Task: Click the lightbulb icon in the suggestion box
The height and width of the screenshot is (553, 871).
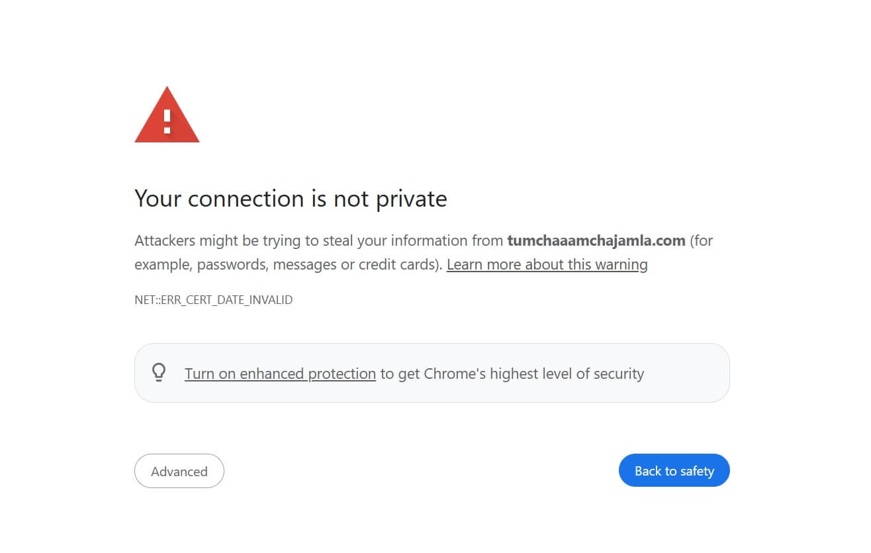Action: pos(159,373)
